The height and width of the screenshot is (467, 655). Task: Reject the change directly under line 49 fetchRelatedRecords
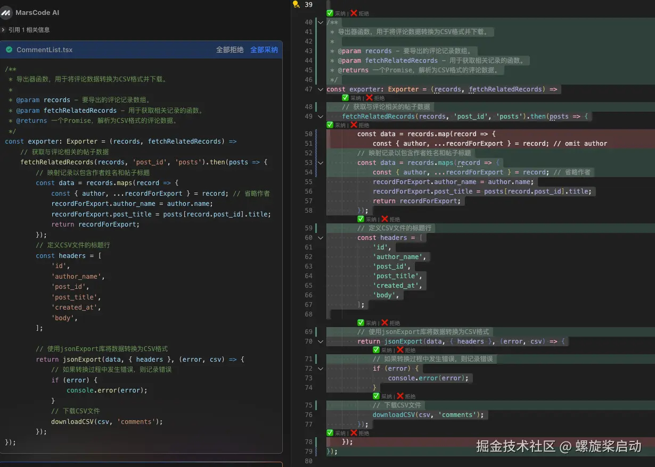coord(359,125)
